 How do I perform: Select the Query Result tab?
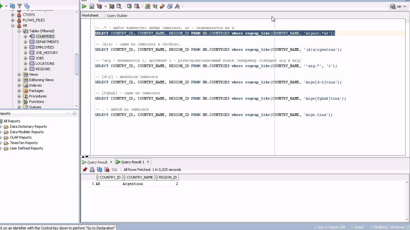[97, 162]
